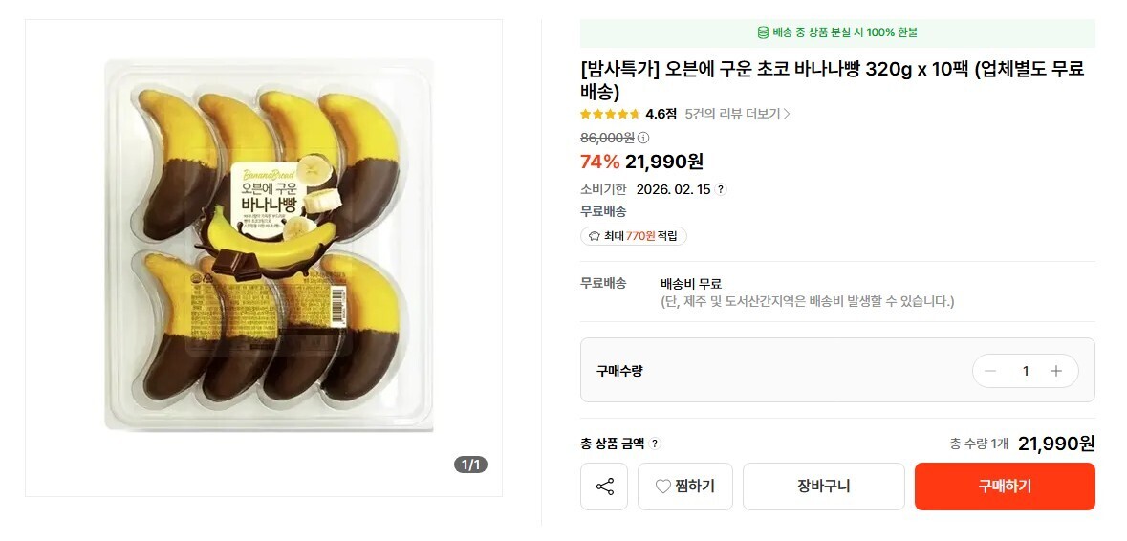Decrease purchase quantity with the minus button

(990, 371)
